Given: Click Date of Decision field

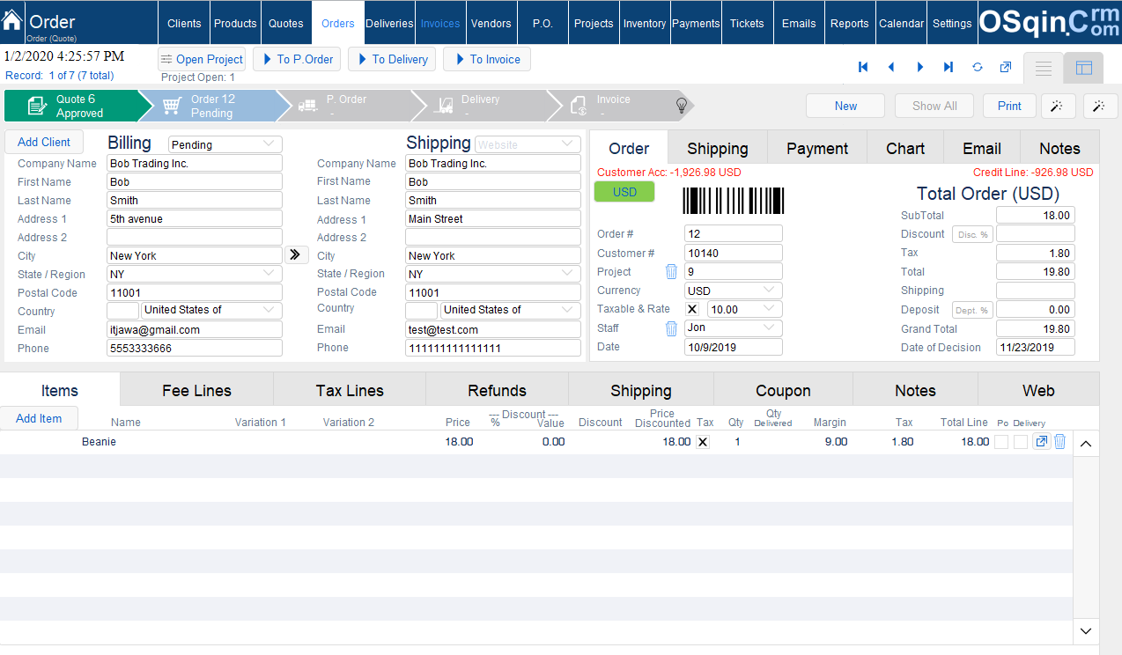Looking at the screenshot, I should 1036,347.
